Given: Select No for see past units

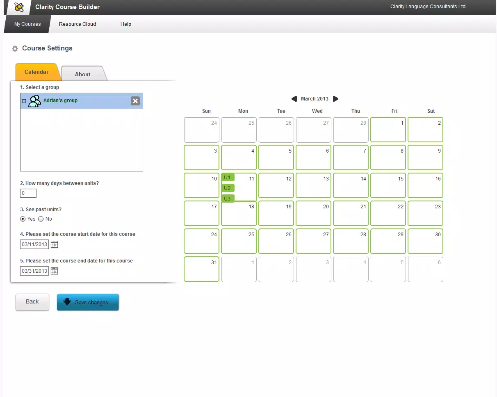Looking at the screenshot, I should [x=41, y=219].
